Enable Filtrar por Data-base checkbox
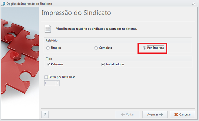This screenshot has height=121, width=199. point(46,77)
